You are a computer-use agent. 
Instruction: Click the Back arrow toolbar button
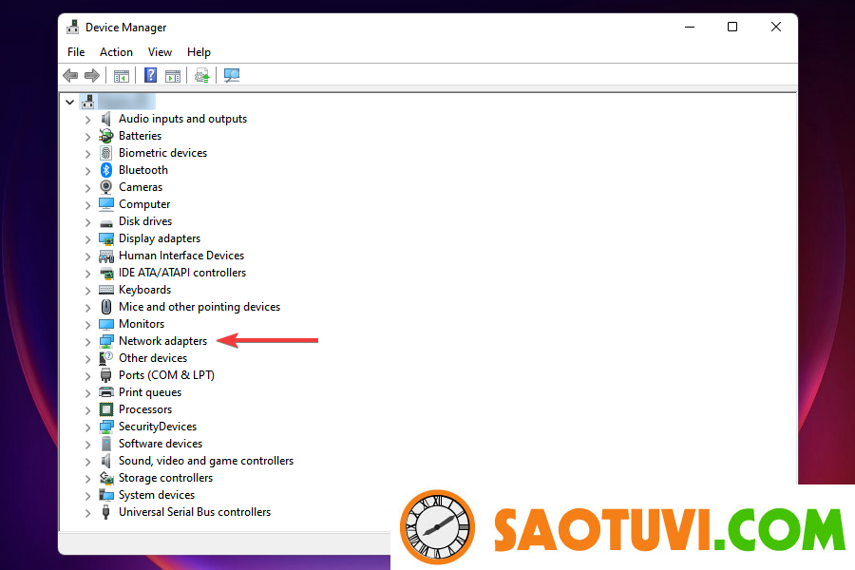pyautogui.click(x=70, y=76)
